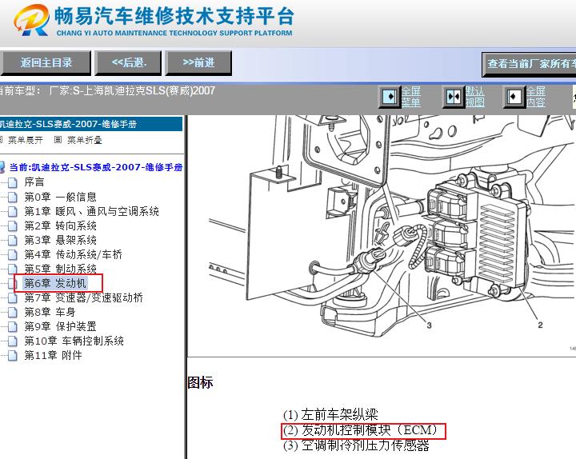The height and width of the screenshot is (459, 576).
Task: Collapse all menus via 菜单折叠
Action: 85,140
